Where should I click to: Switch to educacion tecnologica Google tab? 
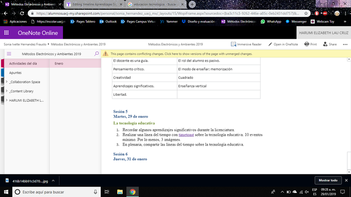point(156,4)
